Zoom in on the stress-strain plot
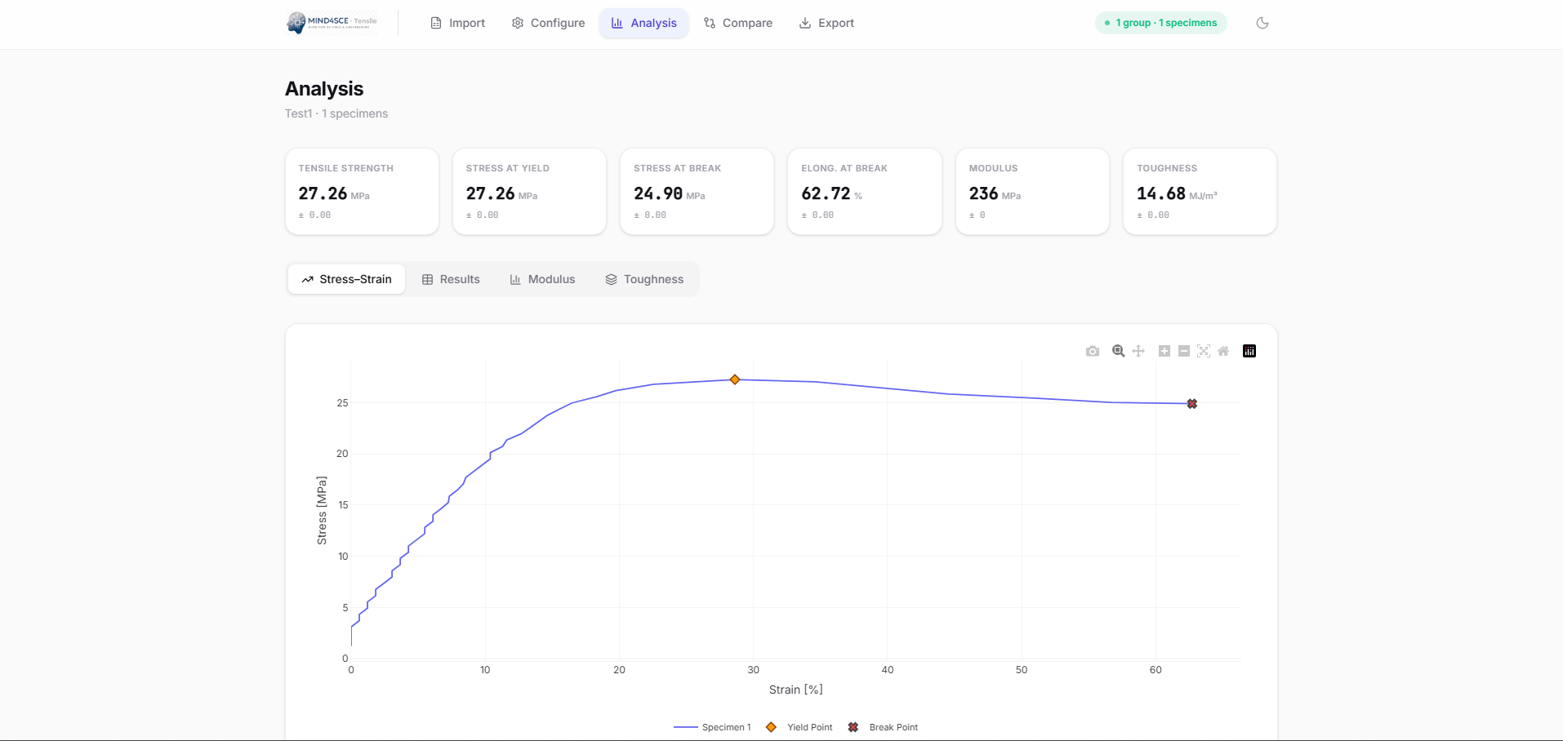The image size is (1563, 741). point(1164,351)
